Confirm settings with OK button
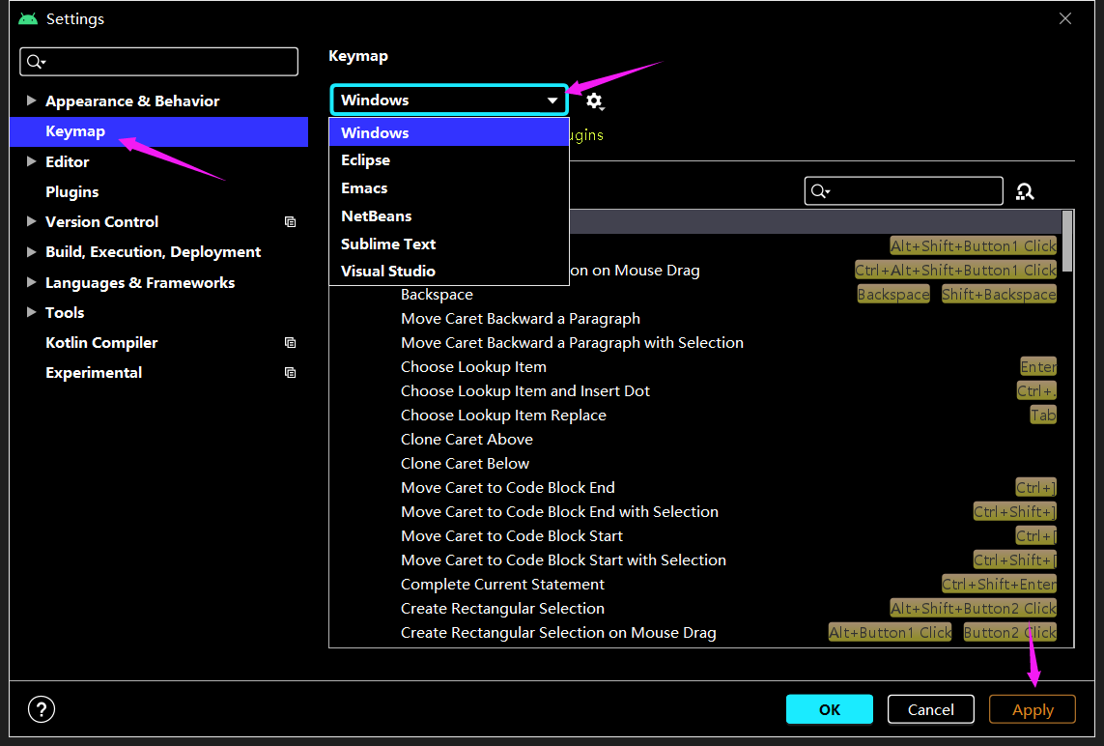This screenshot has width=1104, height=746. [x=830, y=709]
